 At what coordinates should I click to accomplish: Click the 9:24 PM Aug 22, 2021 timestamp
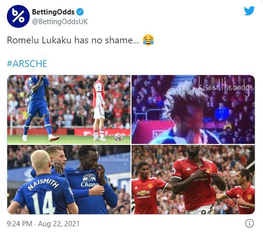[43, 224]
